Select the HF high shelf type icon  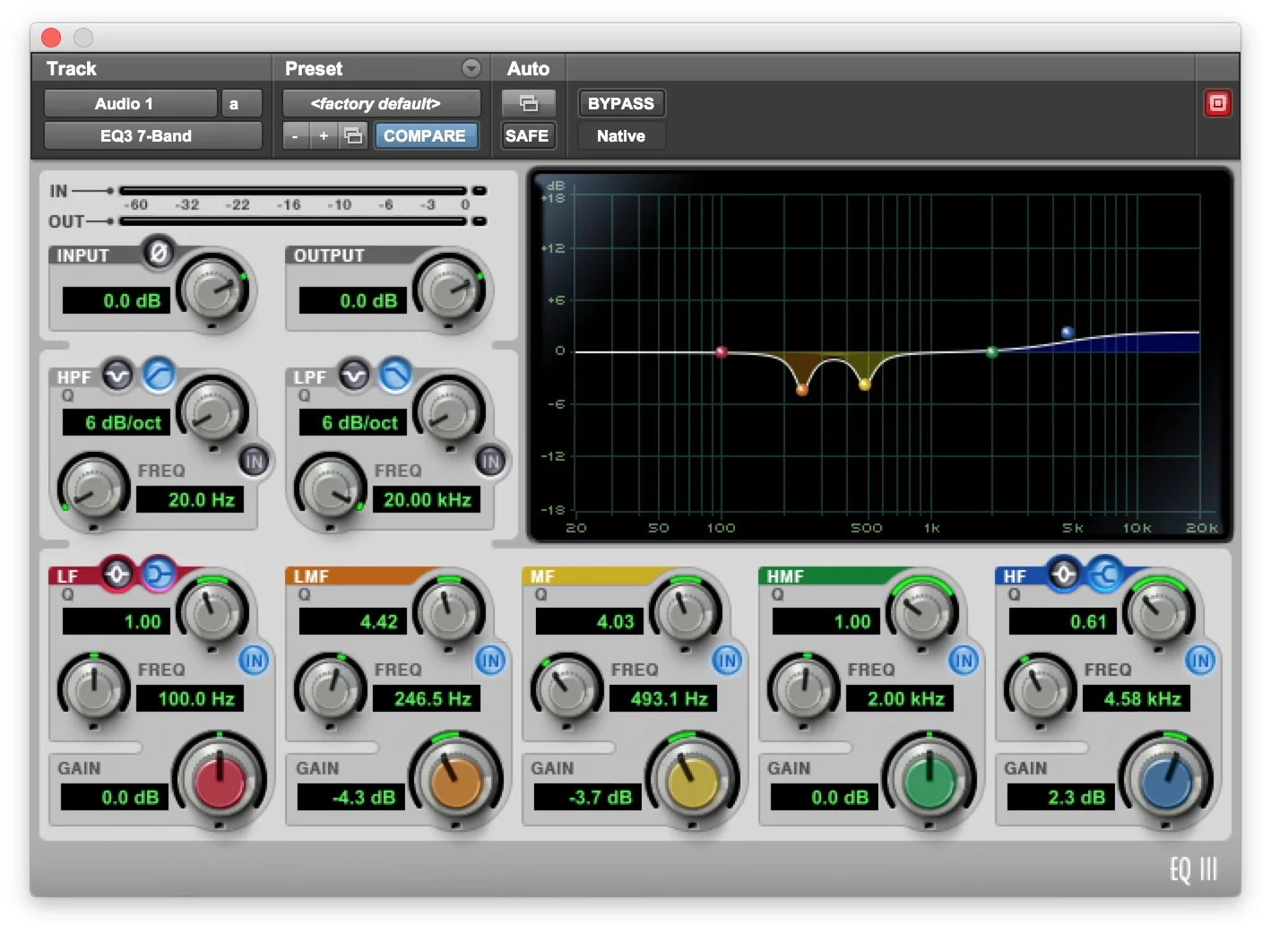(1105, 574)
